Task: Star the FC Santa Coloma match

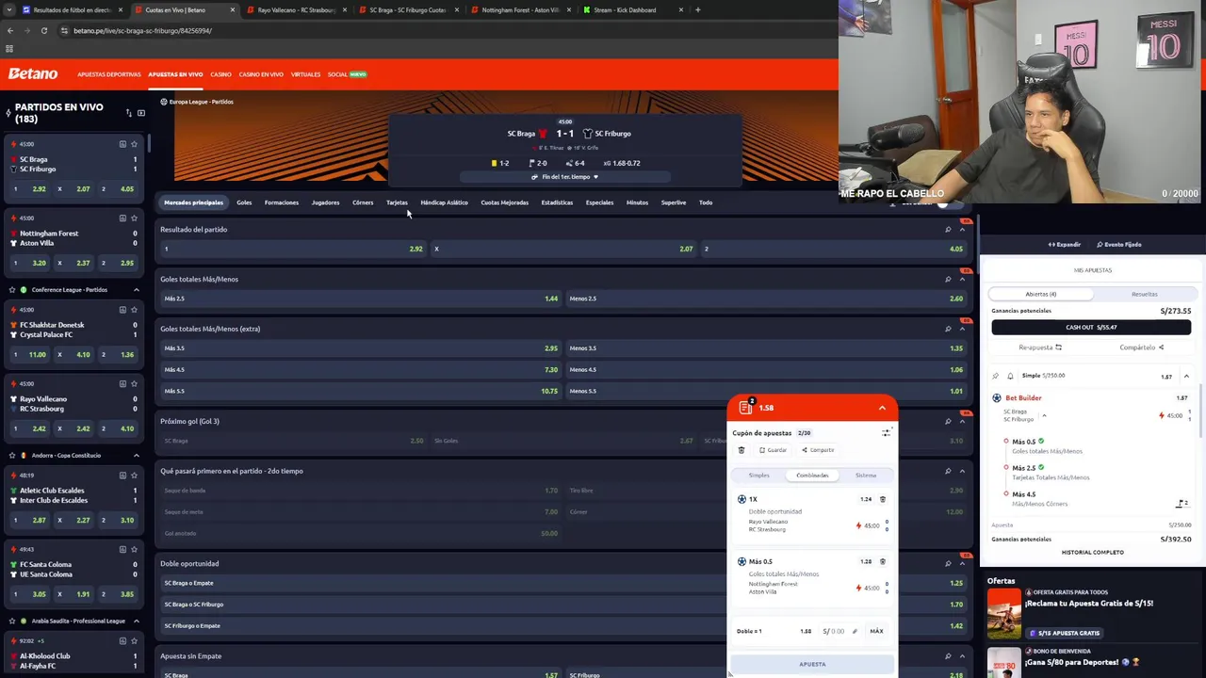Action: coord(135,549)
